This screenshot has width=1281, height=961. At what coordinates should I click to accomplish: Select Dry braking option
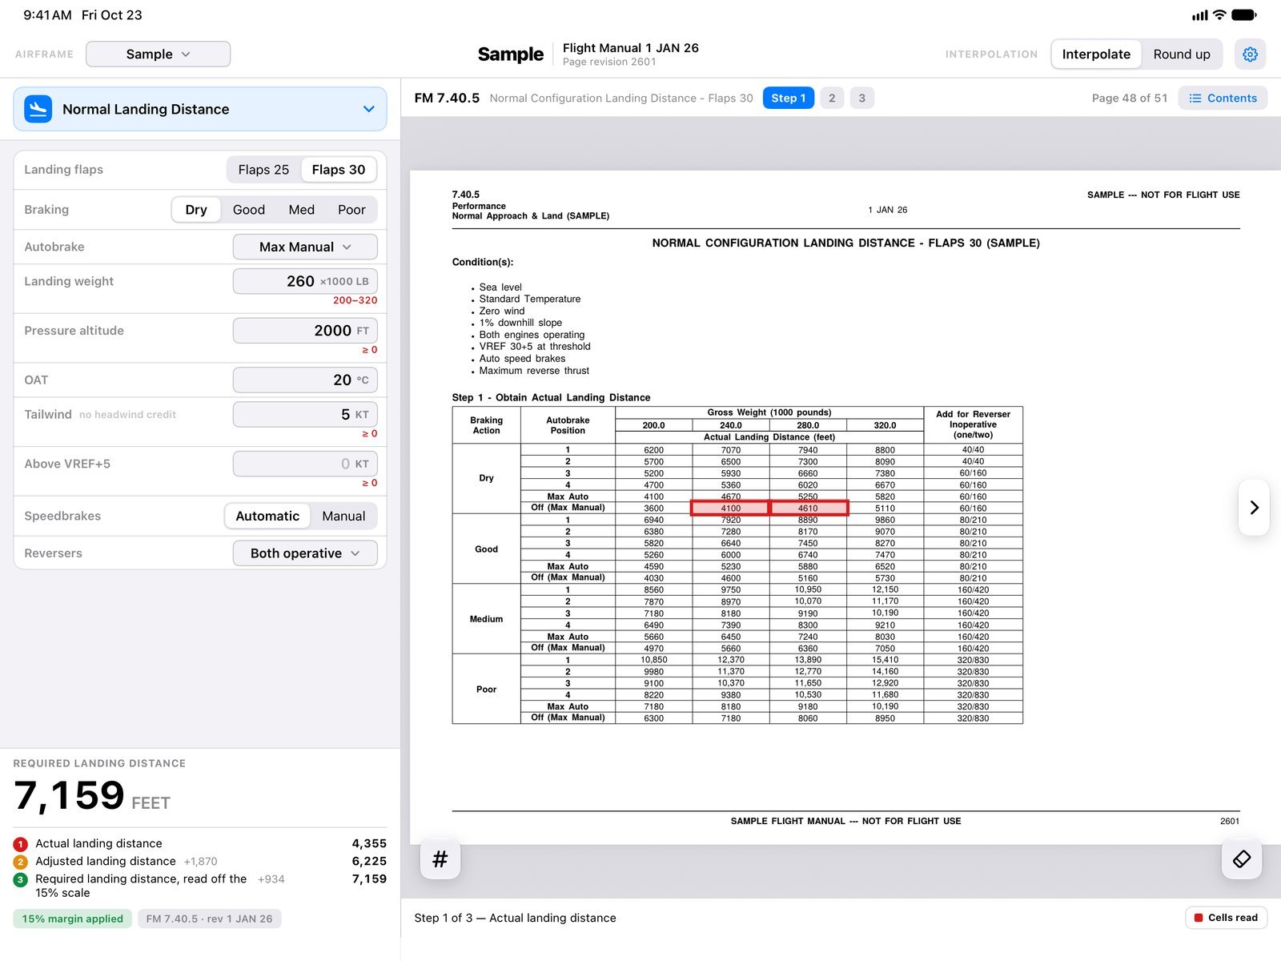196,210
